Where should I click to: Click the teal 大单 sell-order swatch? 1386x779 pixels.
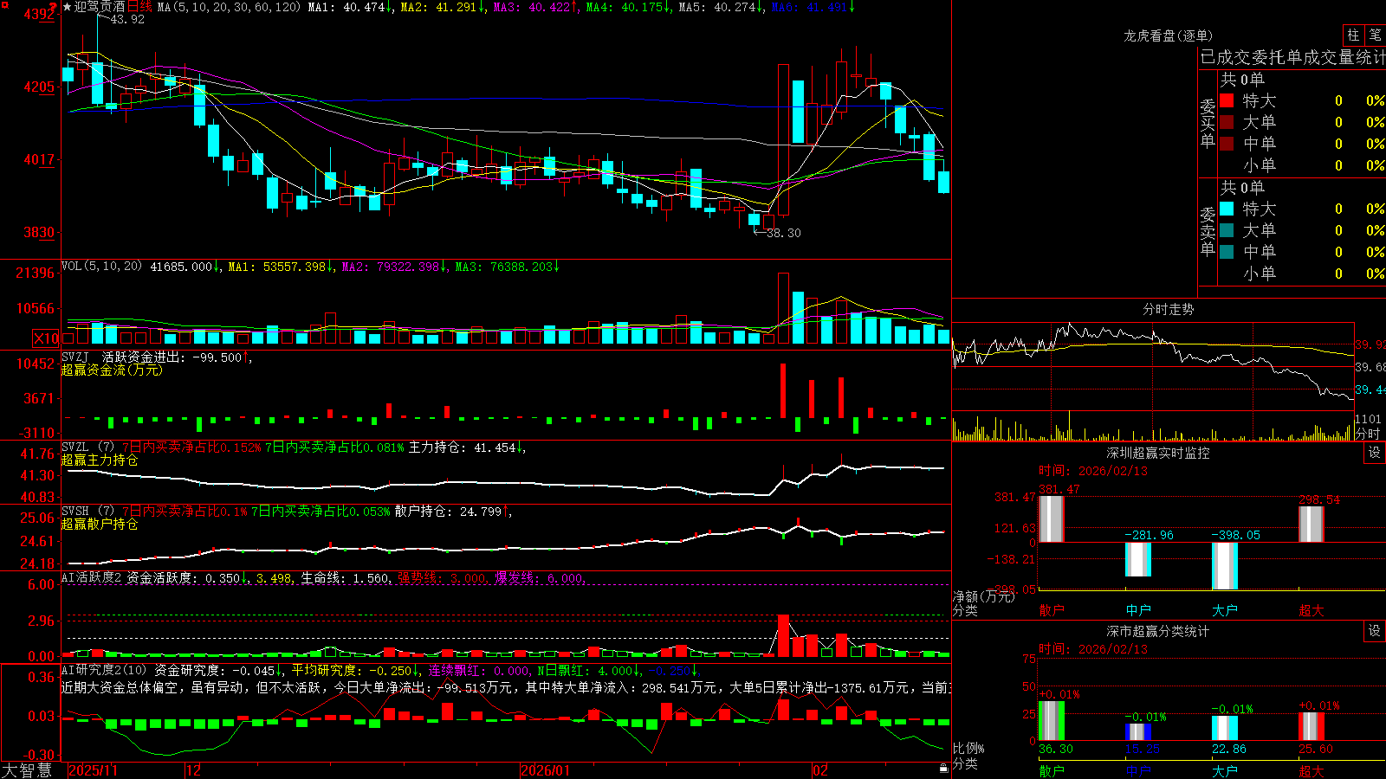click(x=1227, y=230)
